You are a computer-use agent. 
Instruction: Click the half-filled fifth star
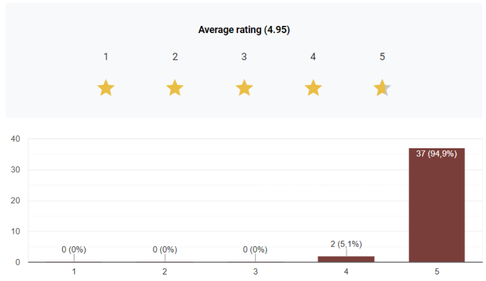382,87
